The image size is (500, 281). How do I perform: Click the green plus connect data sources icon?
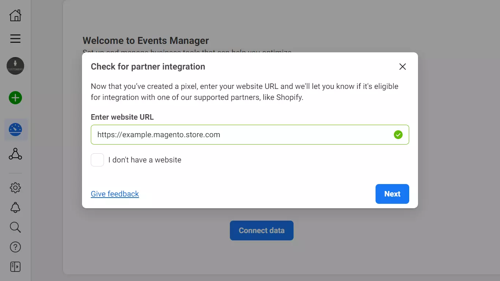[15, 98]
